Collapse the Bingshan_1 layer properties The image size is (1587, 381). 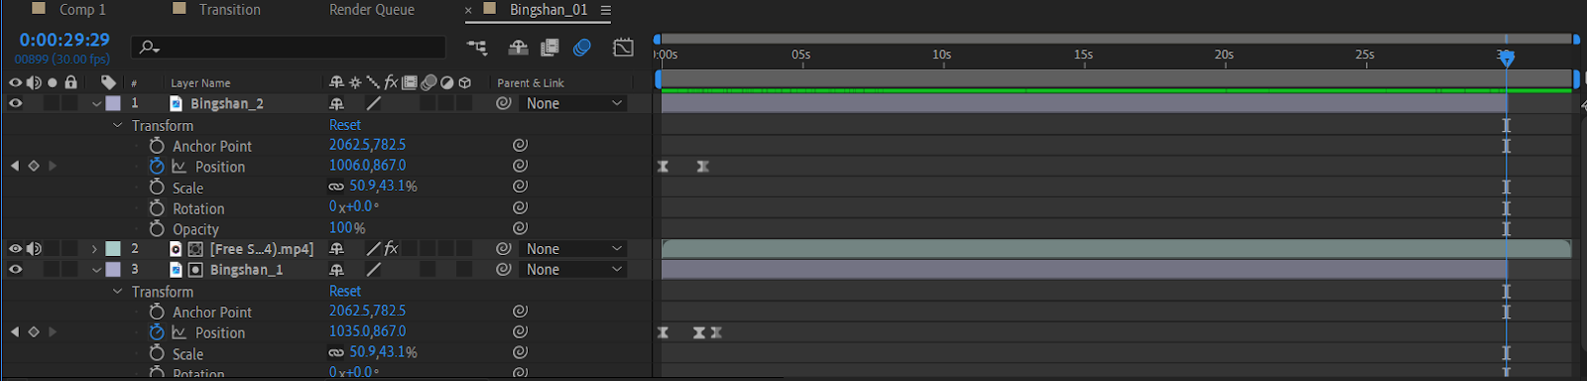pyautogui.click(x=96, y=269)
